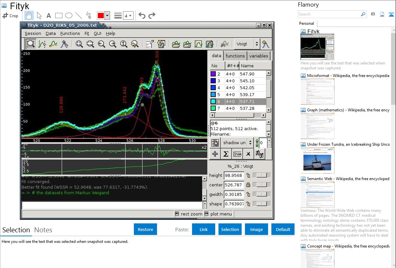
Task: Open the Session menu
Action: tap(33, 33)
